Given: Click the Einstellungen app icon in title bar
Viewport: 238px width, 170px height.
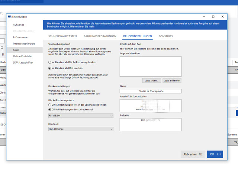Looking at the screenshot, I should (10, 17).
